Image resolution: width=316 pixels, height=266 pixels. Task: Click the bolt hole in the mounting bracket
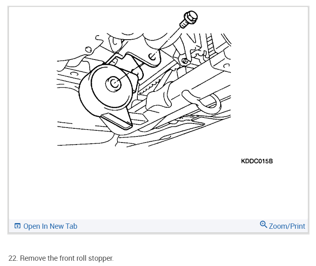pos(152,57)
